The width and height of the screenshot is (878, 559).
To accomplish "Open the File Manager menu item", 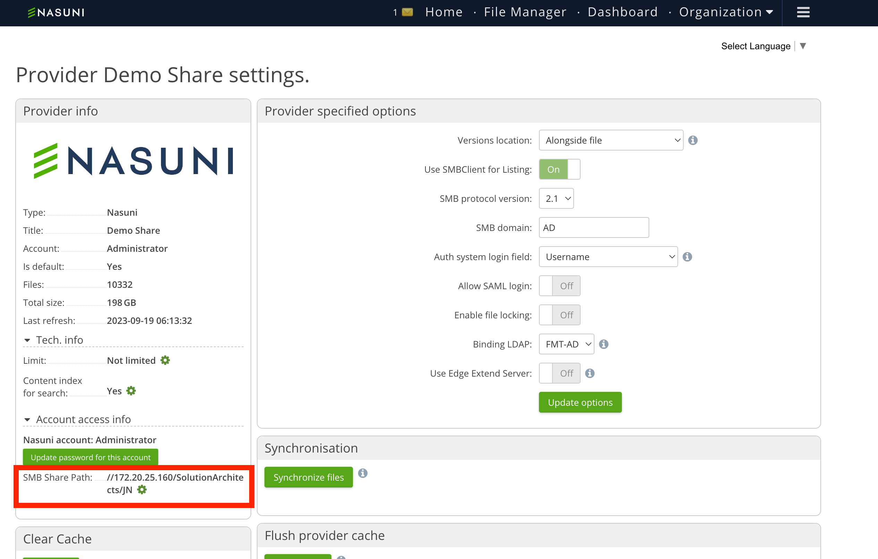I will tap(525, 12).
